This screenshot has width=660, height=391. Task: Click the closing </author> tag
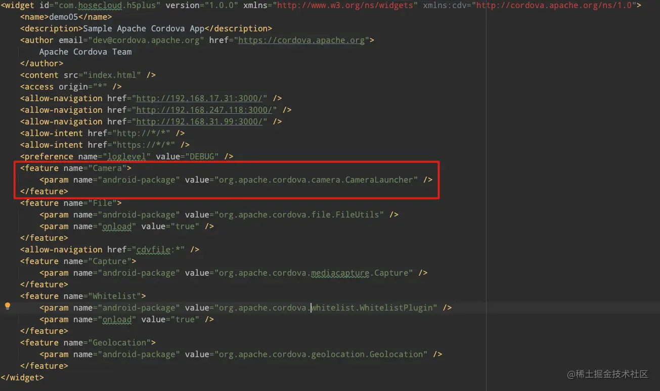[x=42, y=63]
